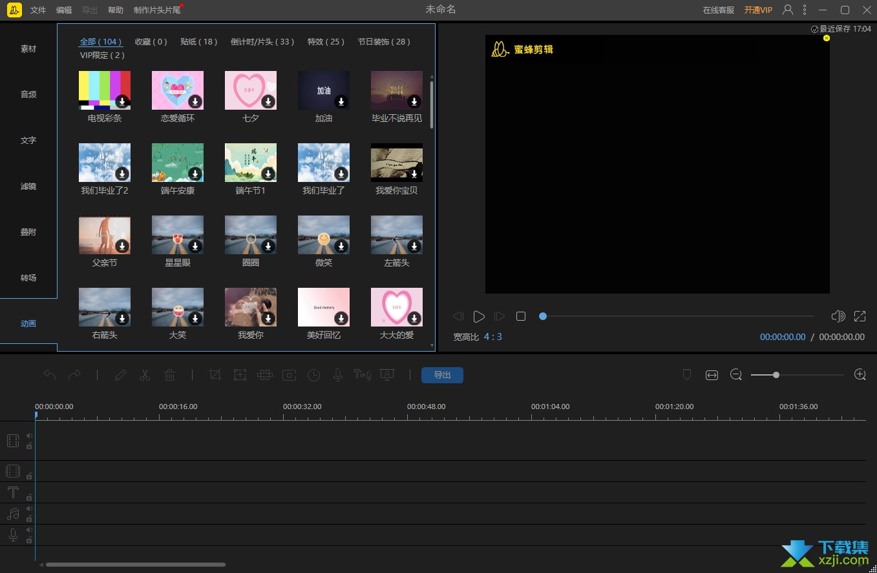Mute the voice-over microphone track
The height and width of the screenshot is (573, 877).
click(x=29, y=530)
